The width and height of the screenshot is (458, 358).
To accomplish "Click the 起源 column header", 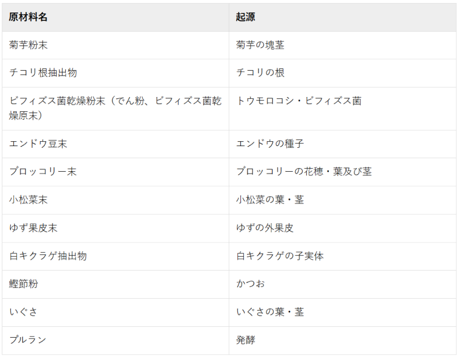I will [x=343, y=17].
